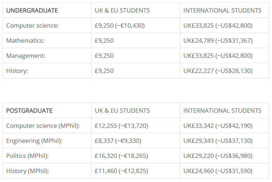Image resolution: width=272 pixels, height=182 pixels.
Task: Click History (MPhil) row label
Action: 27,171
